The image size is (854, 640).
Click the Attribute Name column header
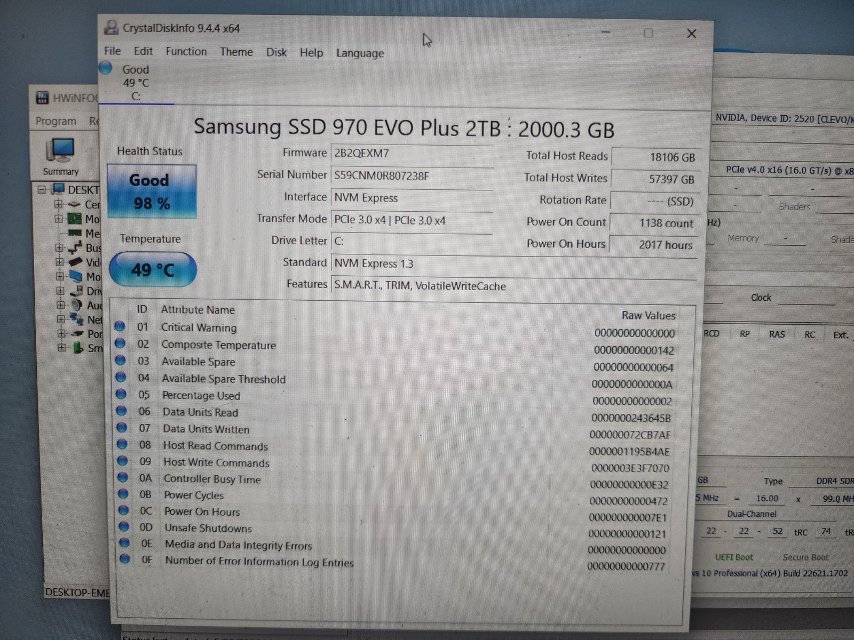[198, 310]
